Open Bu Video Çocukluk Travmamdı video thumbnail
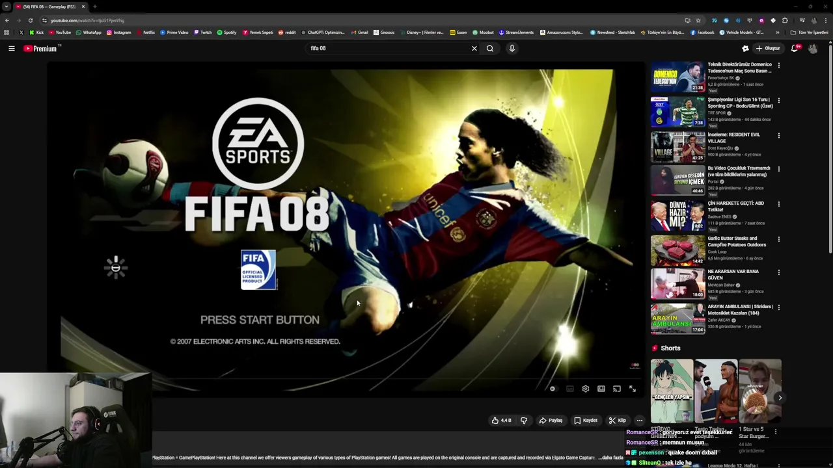 [677, 181]
